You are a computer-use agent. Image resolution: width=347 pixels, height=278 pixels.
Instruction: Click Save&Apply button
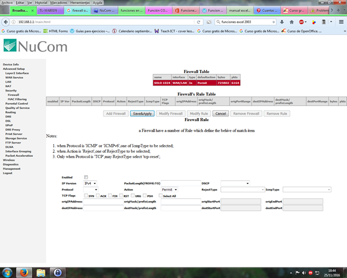[142, 114]
